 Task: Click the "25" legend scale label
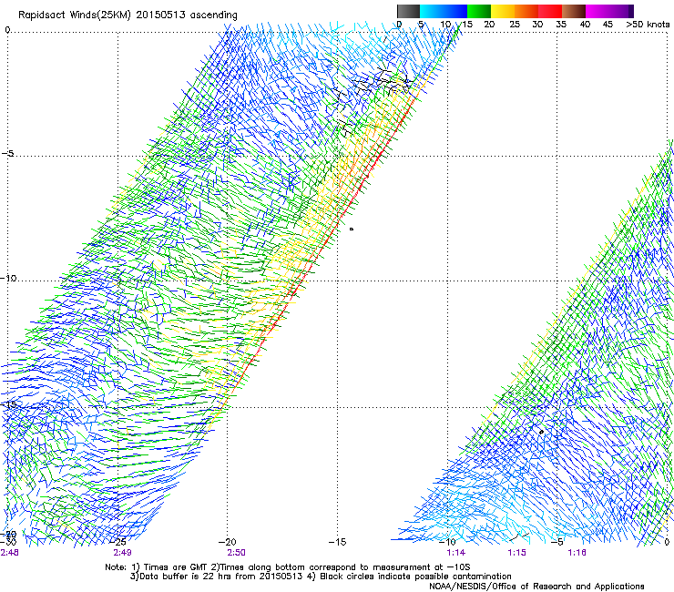pyautogui.click(x=515, y=25)
